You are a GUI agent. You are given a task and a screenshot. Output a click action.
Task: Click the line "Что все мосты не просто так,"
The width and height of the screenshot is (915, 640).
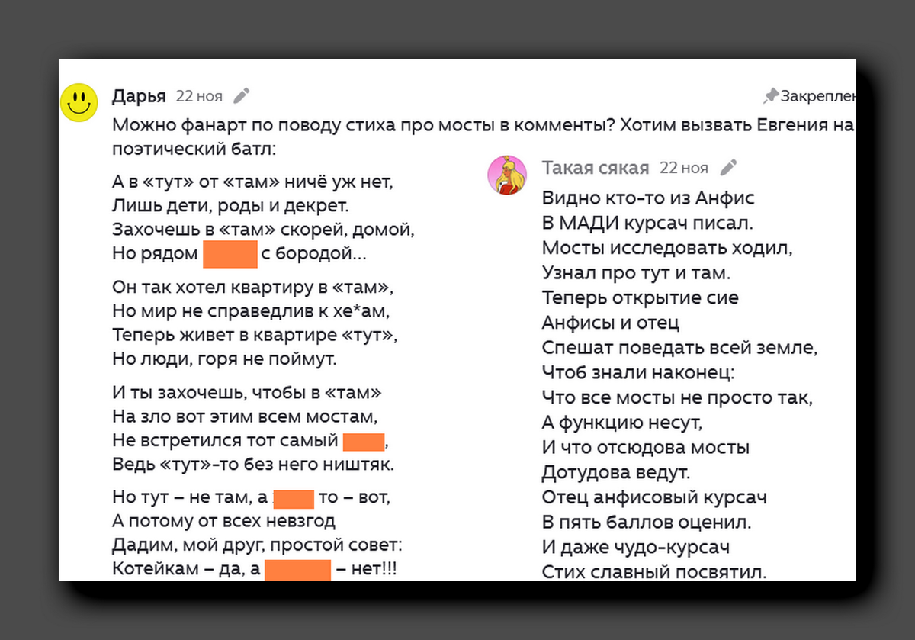(x=678, y=398)
